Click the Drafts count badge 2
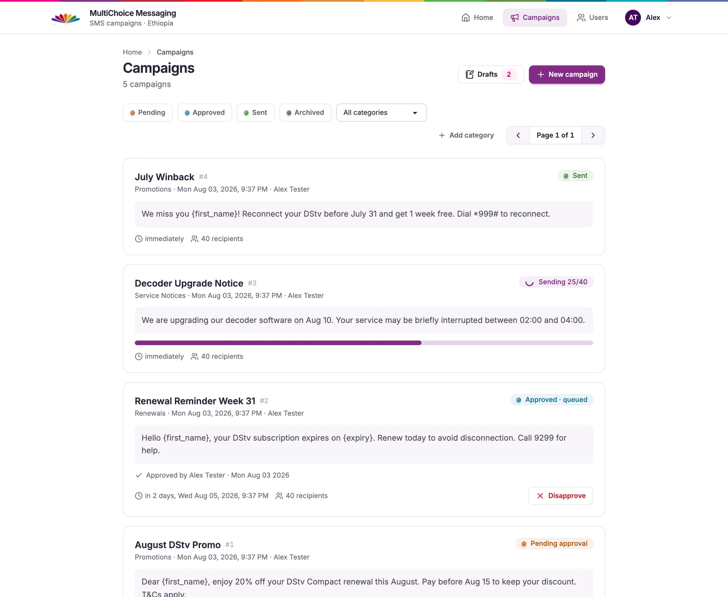Image resolution: width=728 pixels, height=597 pixels. click(x=509, y=75)
